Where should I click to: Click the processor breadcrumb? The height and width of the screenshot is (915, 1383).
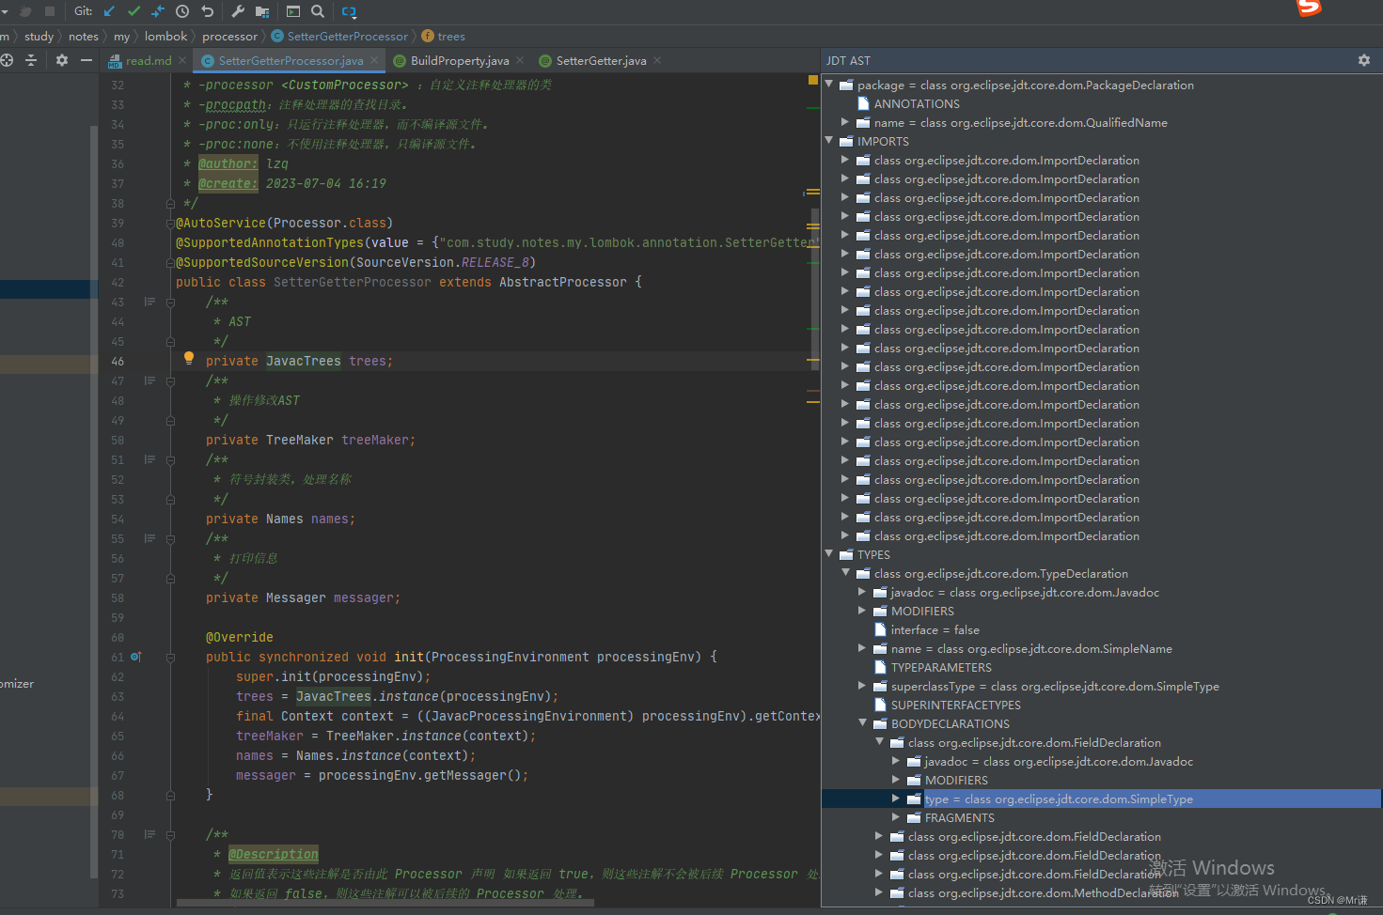(x=229, y=36)
